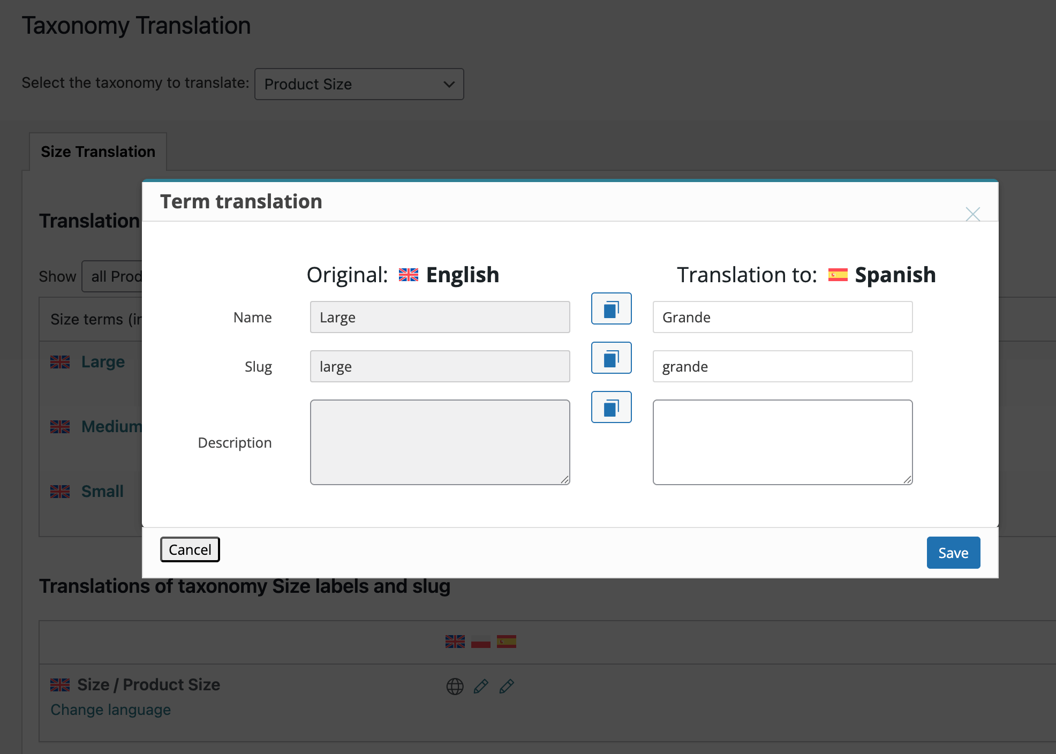Click the Spanish Name field containing Grande
The height and width of the screenshot is (754, 1056).
[782, 317]
